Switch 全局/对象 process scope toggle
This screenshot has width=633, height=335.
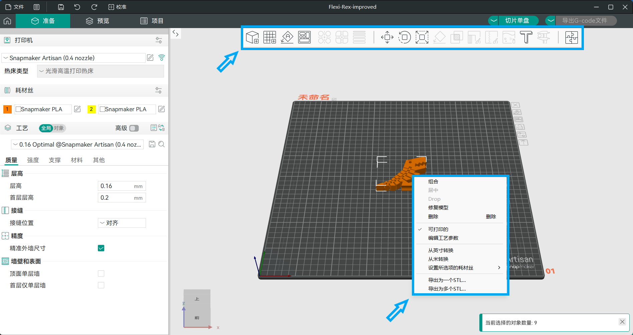52,128
